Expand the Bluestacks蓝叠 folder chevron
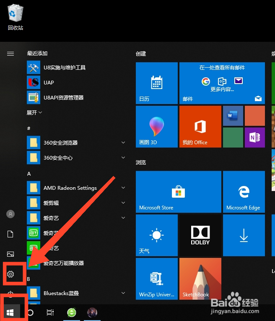 [x=123, y=293]
